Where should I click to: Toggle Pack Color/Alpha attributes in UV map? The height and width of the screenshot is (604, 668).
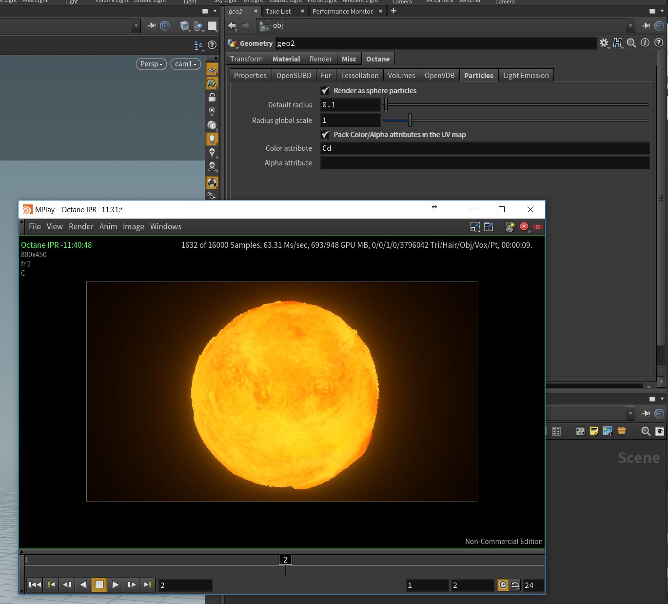[x=325, y=135]
